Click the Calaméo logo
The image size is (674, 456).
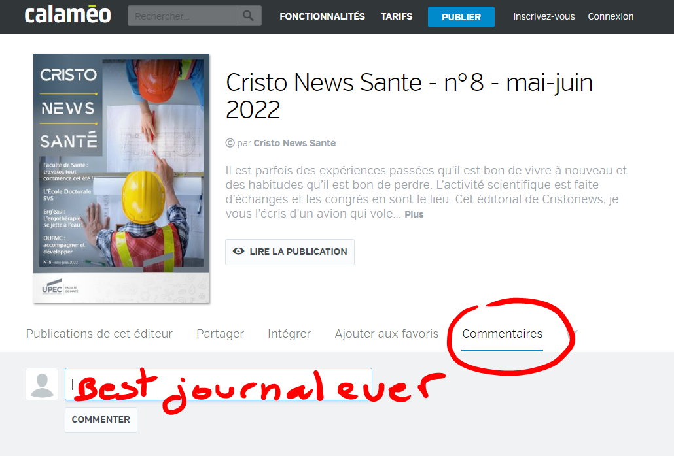click(x=67, y=15)
